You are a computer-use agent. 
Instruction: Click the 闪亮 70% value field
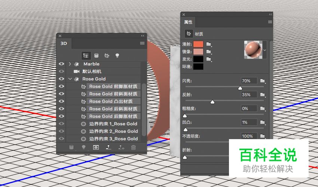(x=249, y=81)
